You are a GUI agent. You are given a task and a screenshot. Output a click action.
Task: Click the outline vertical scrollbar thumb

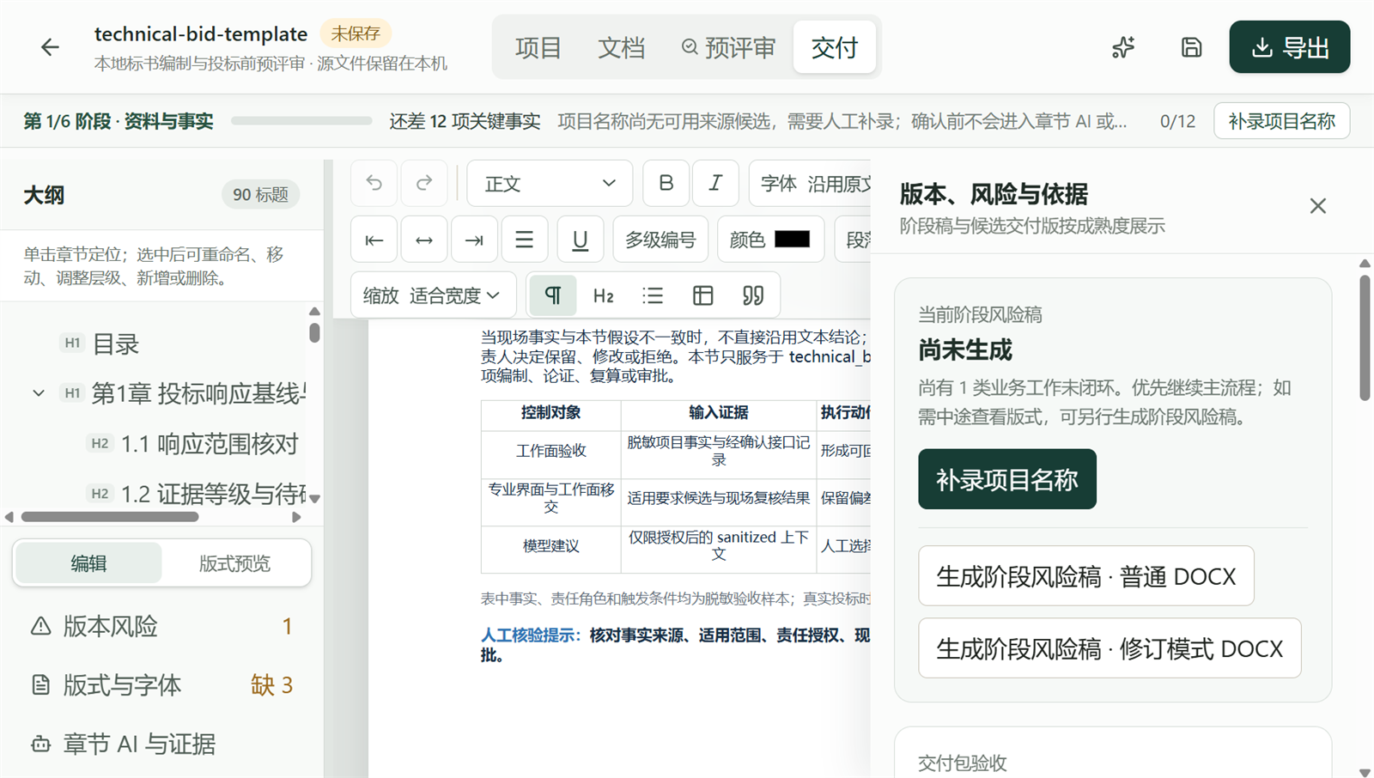314,332
